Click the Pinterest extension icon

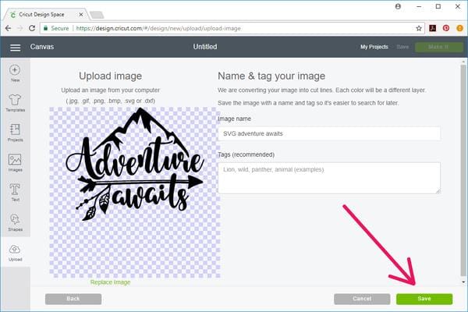pyautogui.click(x=446, y=28)
